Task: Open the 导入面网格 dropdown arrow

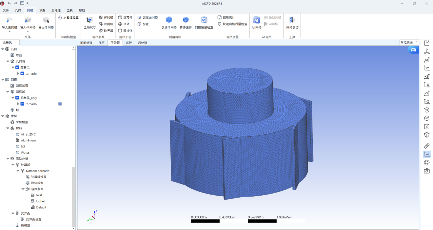Action: click(x=10, y=32)
